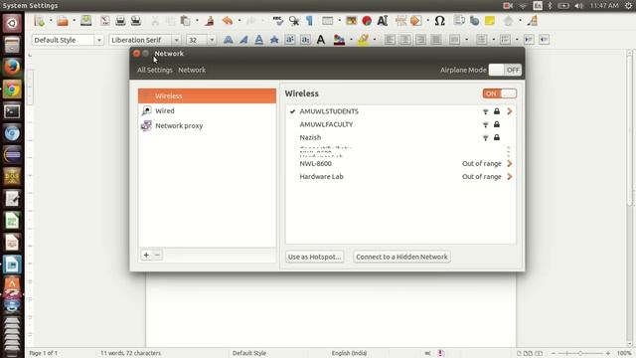Click the Print icon in the toolbar

pos(120,20)
